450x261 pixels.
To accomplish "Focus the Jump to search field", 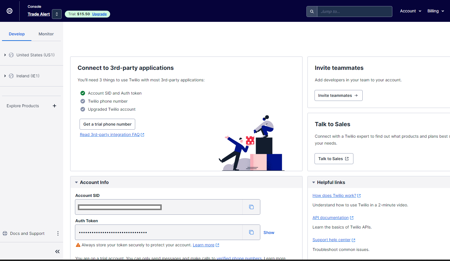I will [x=355, y=11].
